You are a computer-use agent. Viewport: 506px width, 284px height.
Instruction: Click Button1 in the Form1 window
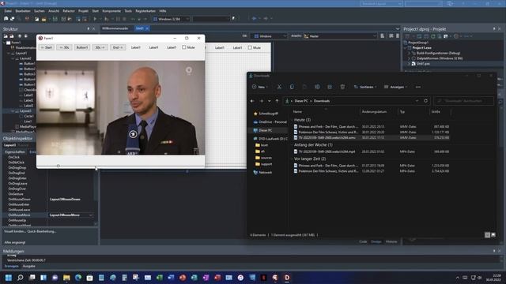[x=82, y=47]
